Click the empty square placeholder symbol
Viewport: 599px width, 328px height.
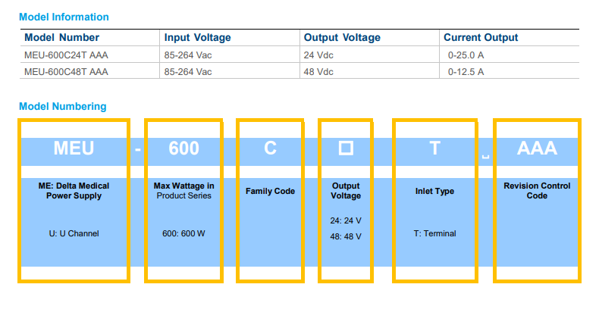(346, 148)
